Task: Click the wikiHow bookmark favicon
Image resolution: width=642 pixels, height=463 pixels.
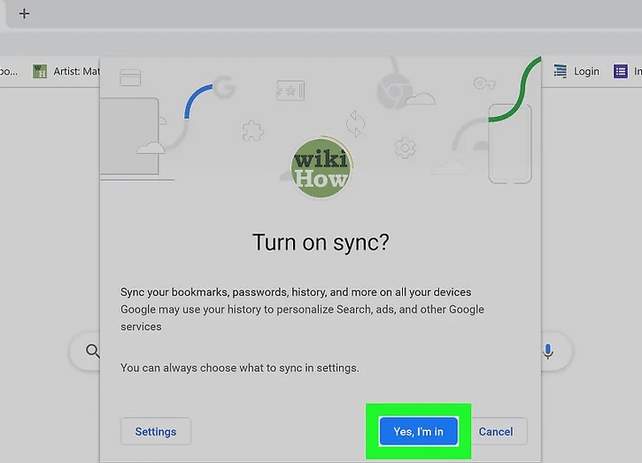Action: click(x=40, y=71)
